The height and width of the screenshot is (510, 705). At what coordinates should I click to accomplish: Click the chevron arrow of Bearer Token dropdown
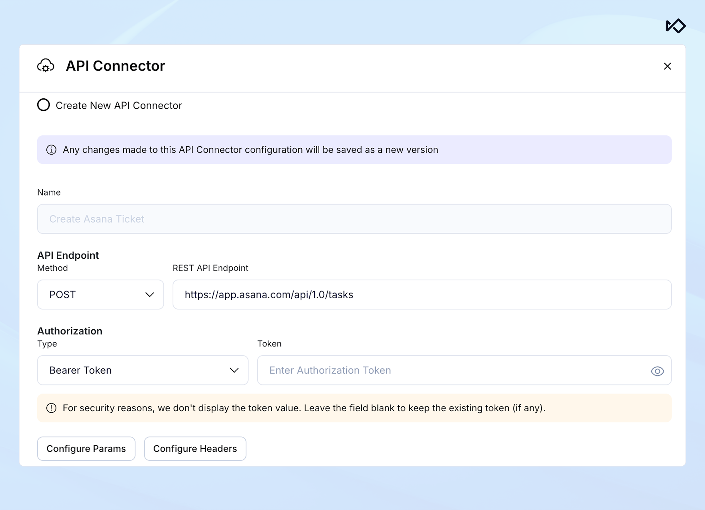[x=234, y=370]
